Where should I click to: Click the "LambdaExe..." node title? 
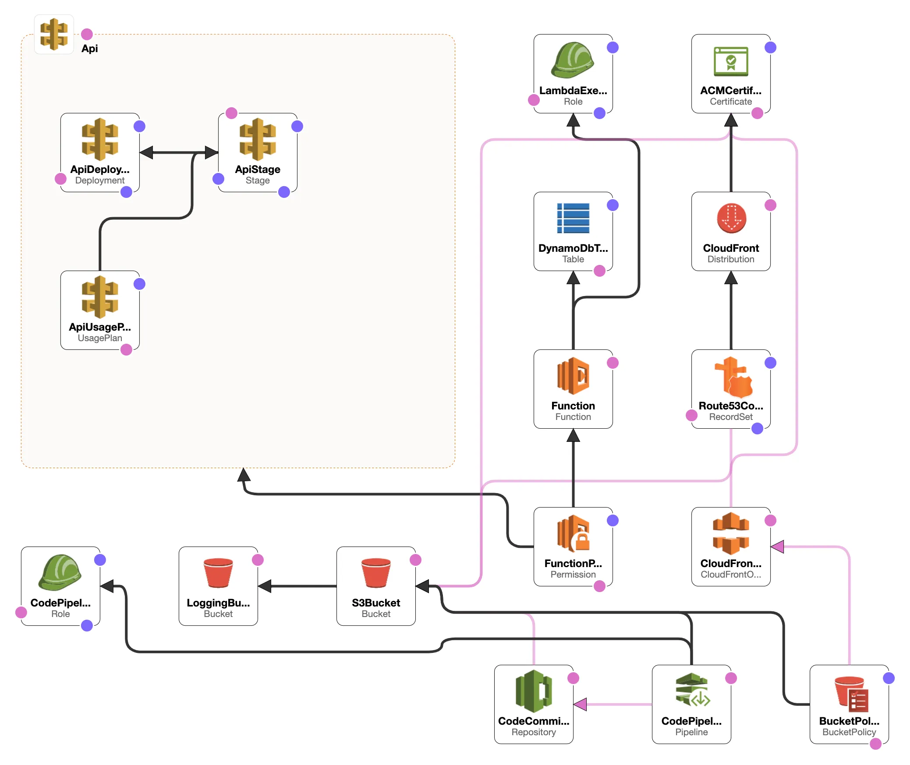(573, 91)
